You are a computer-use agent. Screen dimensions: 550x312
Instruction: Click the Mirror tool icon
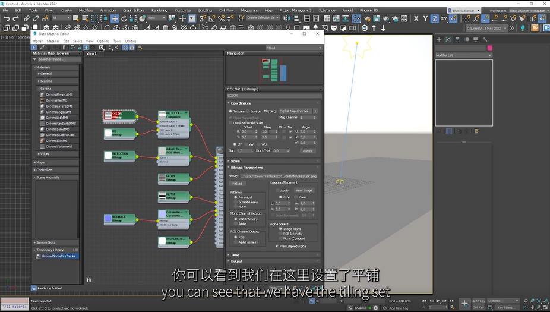click(x=287, y=18)
